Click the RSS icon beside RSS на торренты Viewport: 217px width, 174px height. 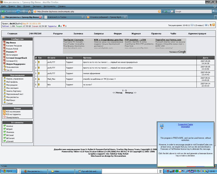(4, 114)
